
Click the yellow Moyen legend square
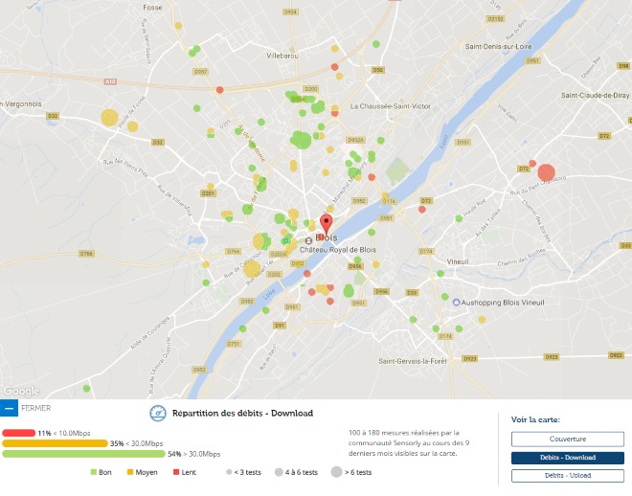[x=130, y=472]
